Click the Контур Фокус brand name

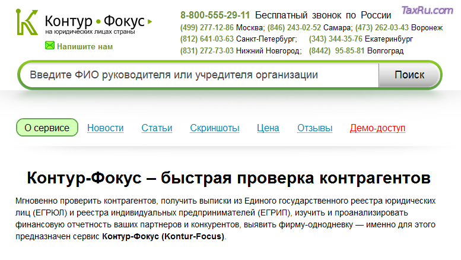point(95,21)
